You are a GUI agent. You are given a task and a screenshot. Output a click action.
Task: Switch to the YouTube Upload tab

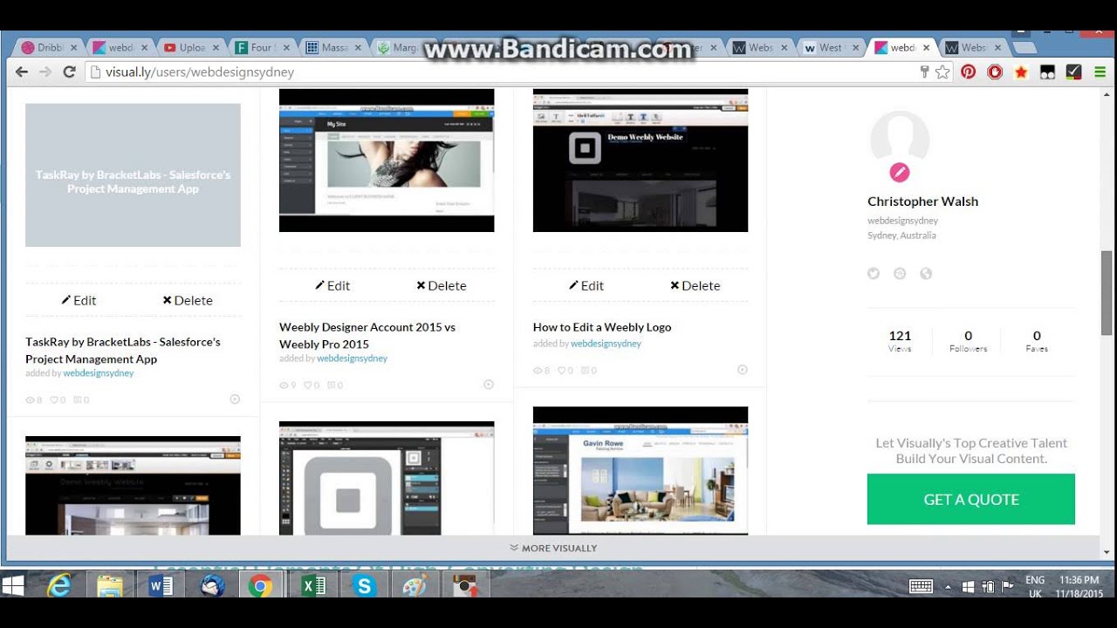(191, 48)
